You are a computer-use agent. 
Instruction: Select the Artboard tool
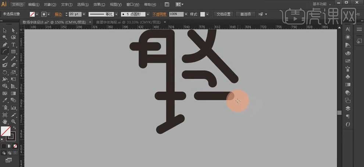[5, 115]
